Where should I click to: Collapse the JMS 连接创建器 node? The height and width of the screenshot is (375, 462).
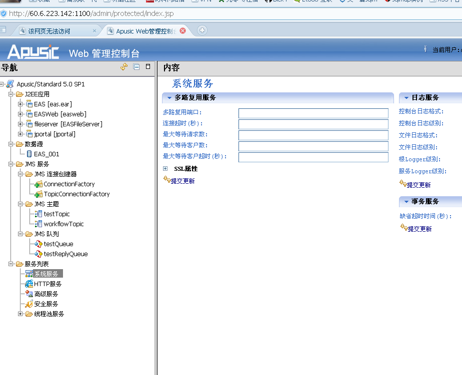pyautogui.click(x=20, y=174)
